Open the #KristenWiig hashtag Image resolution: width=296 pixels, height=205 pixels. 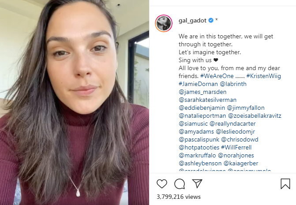(263, 76)
